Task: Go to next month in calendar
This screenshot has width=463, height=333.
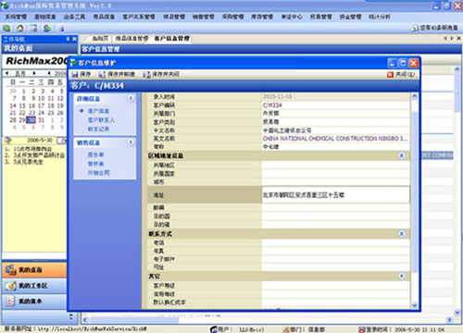Action: click(x=34, y=73)
